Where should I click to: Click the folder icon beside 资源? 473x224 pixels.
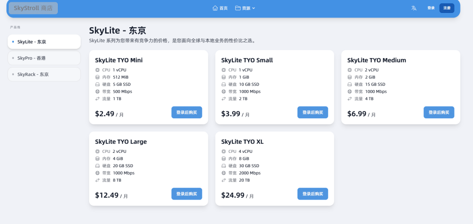pyautogui.click(x=237, y=8)
